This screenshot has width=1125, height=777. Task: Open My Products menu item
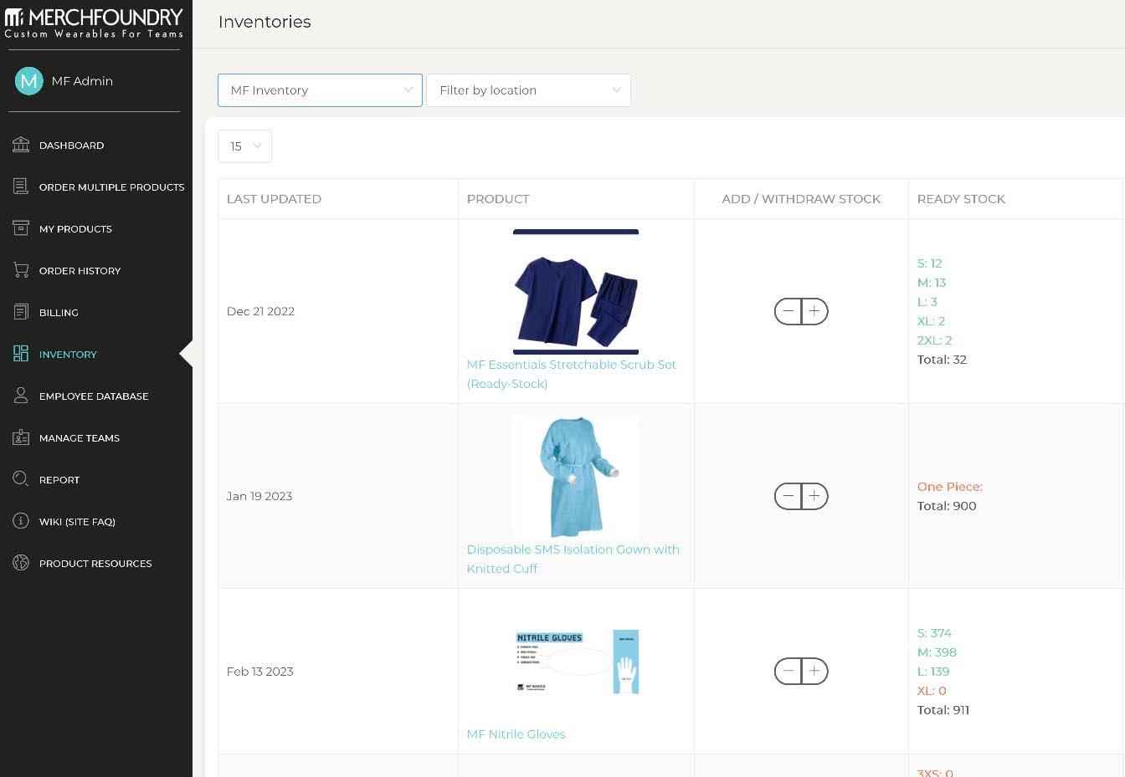(x=75, y=229)
